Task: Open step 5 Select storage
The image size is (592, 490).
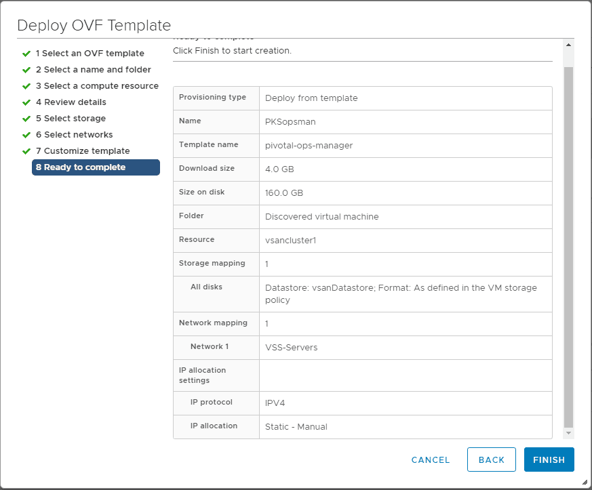Action: click(71, 119)
